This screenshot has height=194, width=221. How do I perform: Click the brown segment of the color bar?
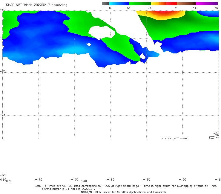pyautogui.click(x=186, y=4)
